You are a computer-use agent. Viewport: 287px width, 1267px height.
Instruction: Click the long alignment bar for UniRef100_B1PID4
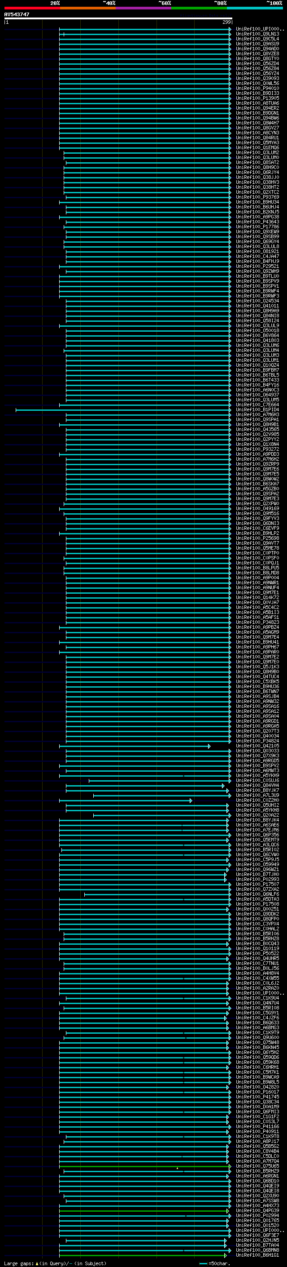click(x=124, y=410)
